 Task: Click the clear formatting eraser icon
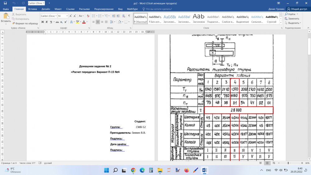coord(88,16)
